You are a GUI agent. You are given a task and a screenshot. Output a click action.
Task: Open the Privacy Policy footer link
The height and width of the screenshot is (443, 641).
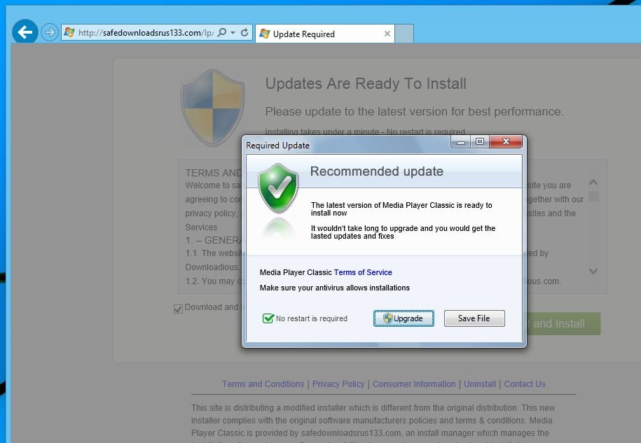coord(338,384)
